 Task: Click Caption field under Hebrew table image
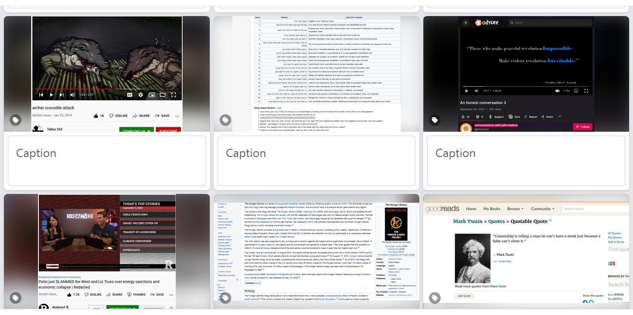[x=316, y=161]
